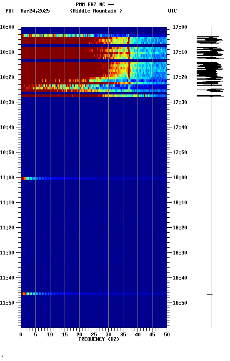Click the 18:00 UTC time label
This screenshot has width=230, height=361.
click(180, 178)
